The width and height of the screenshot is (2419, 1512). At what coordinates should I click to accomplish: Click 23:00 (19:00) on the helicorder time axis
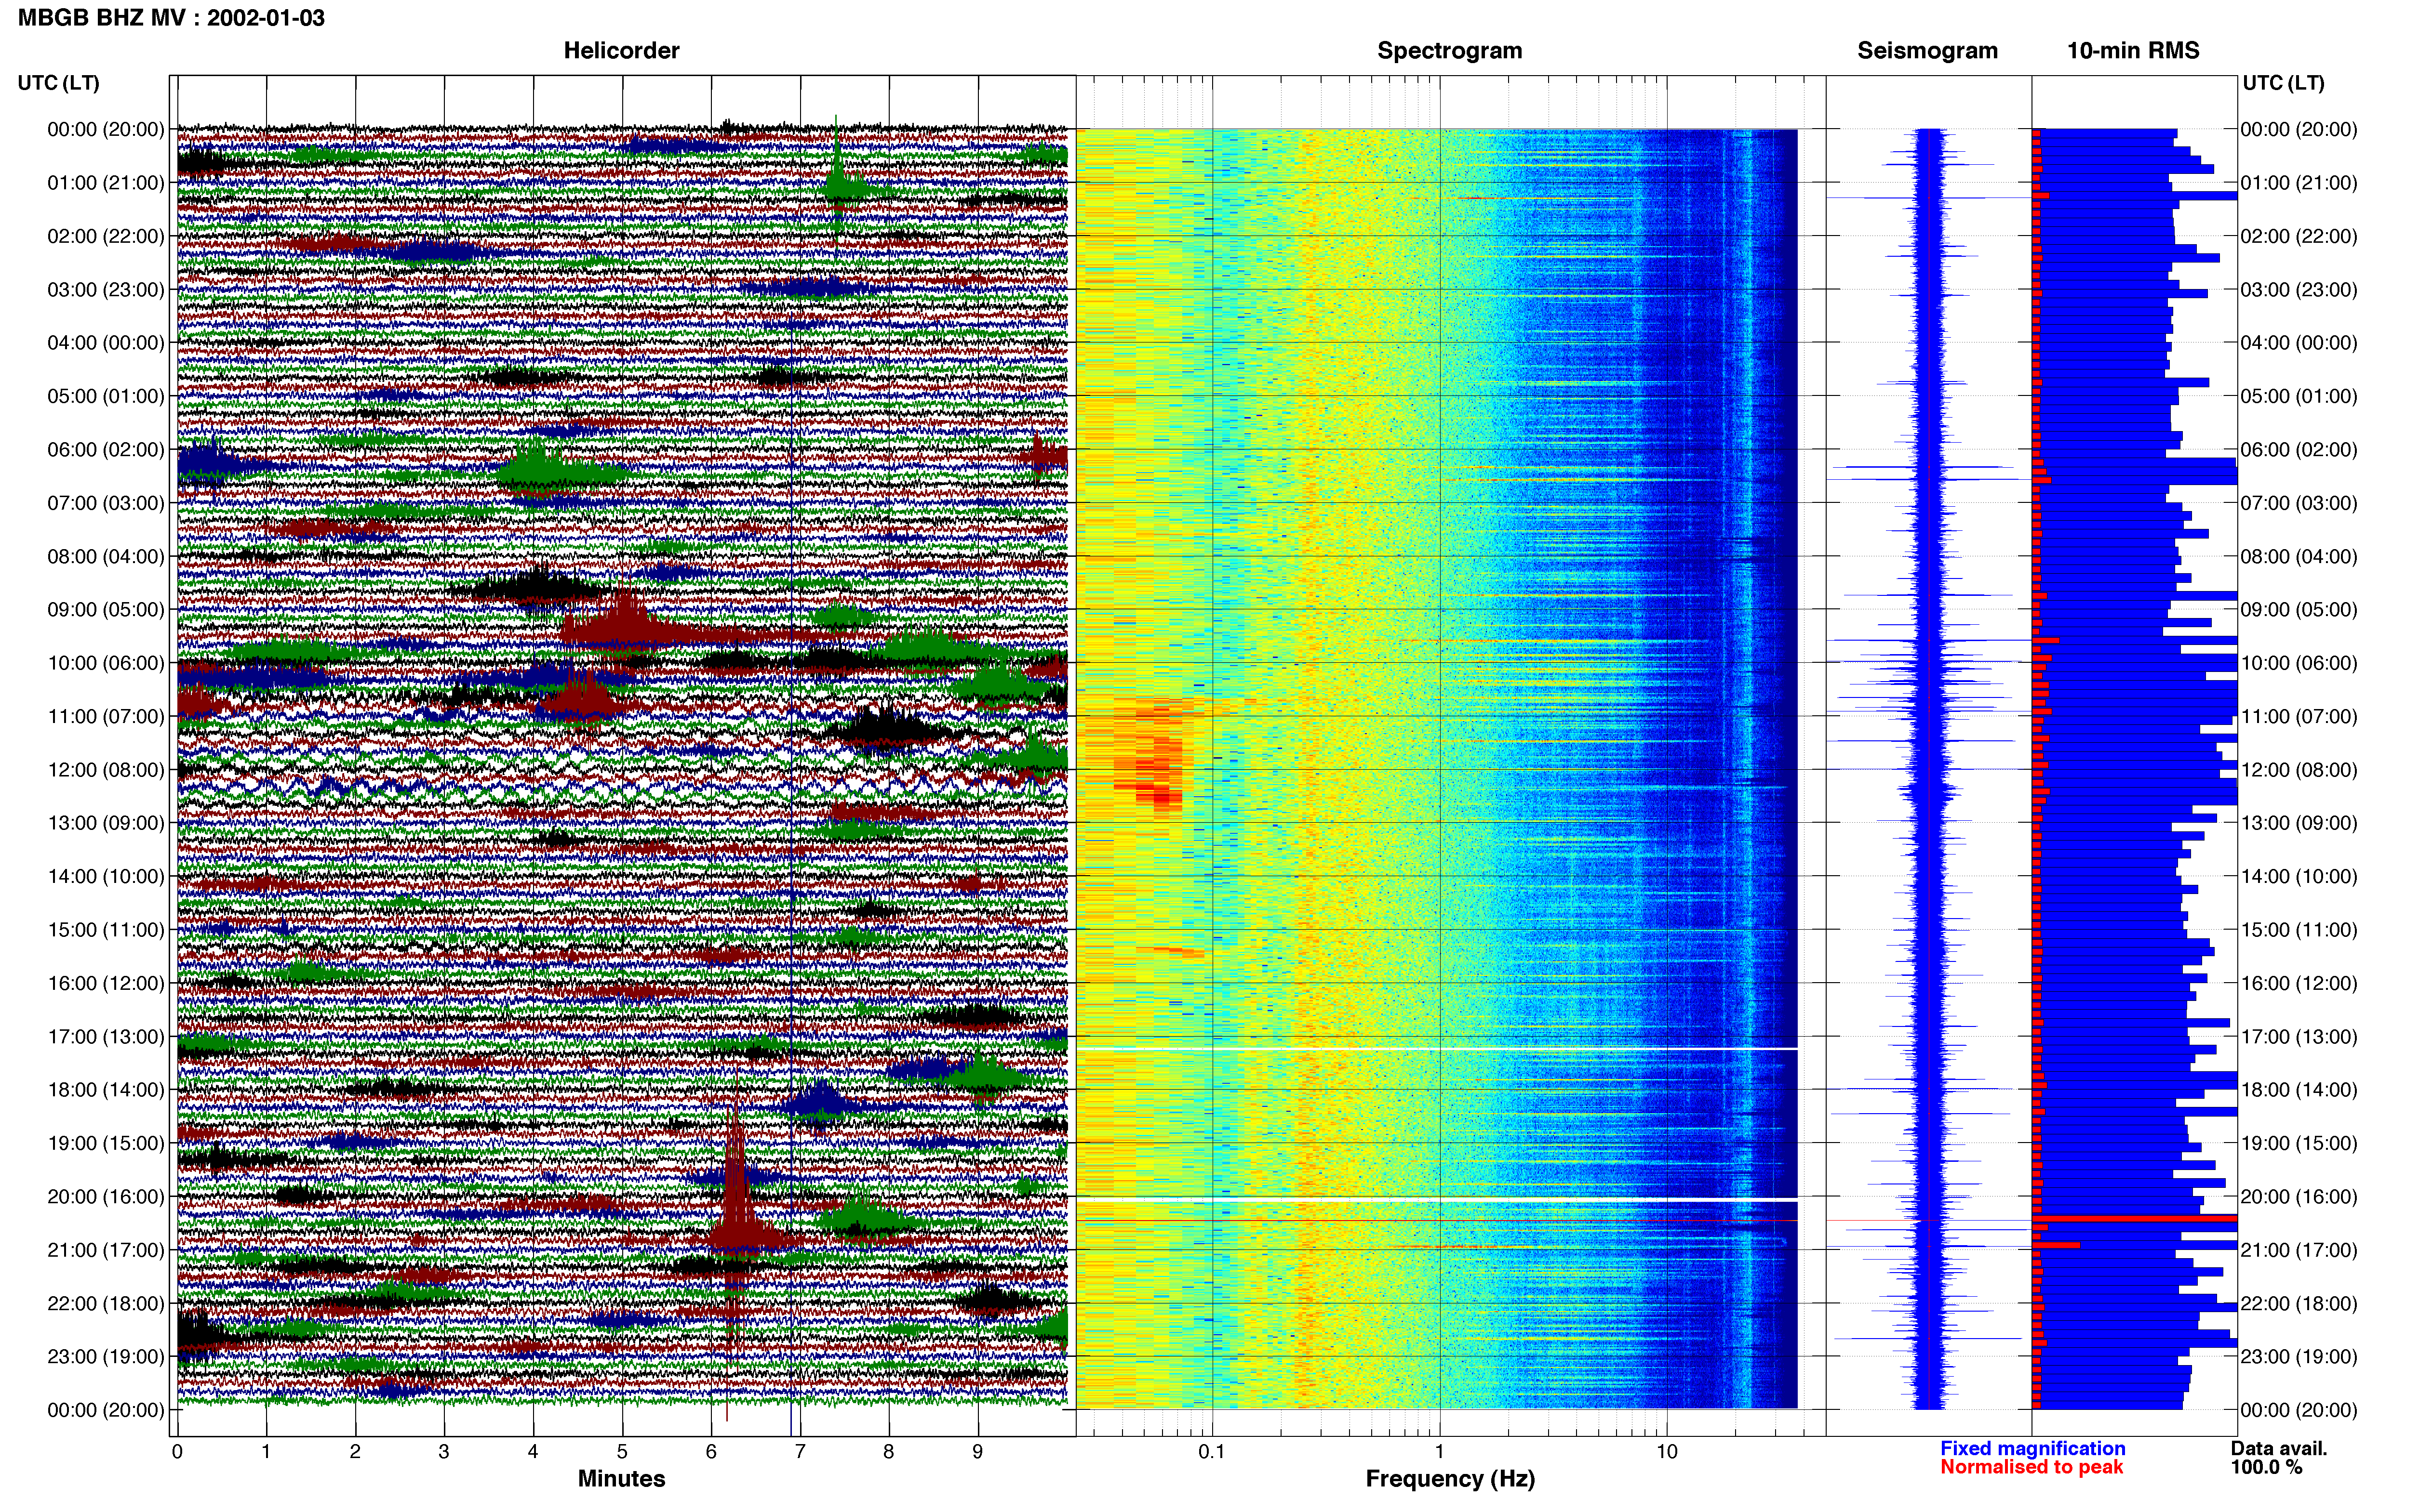pos(105,1357)
